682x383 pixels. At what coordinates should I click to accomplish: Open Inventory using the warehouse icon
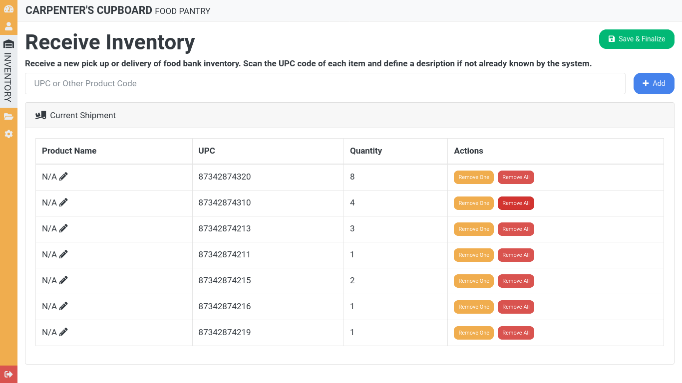8,44
